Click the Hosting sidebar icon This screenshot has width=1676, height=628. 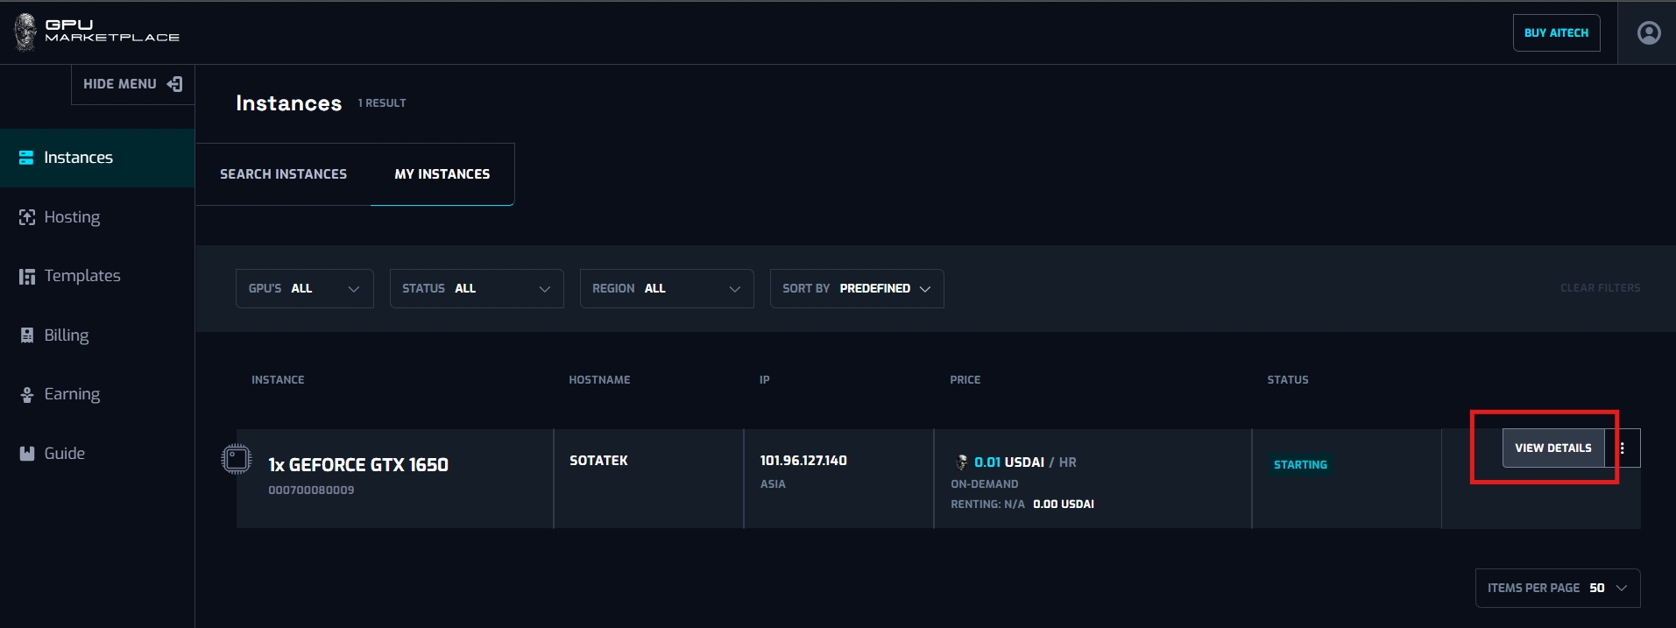pos(27,217)
